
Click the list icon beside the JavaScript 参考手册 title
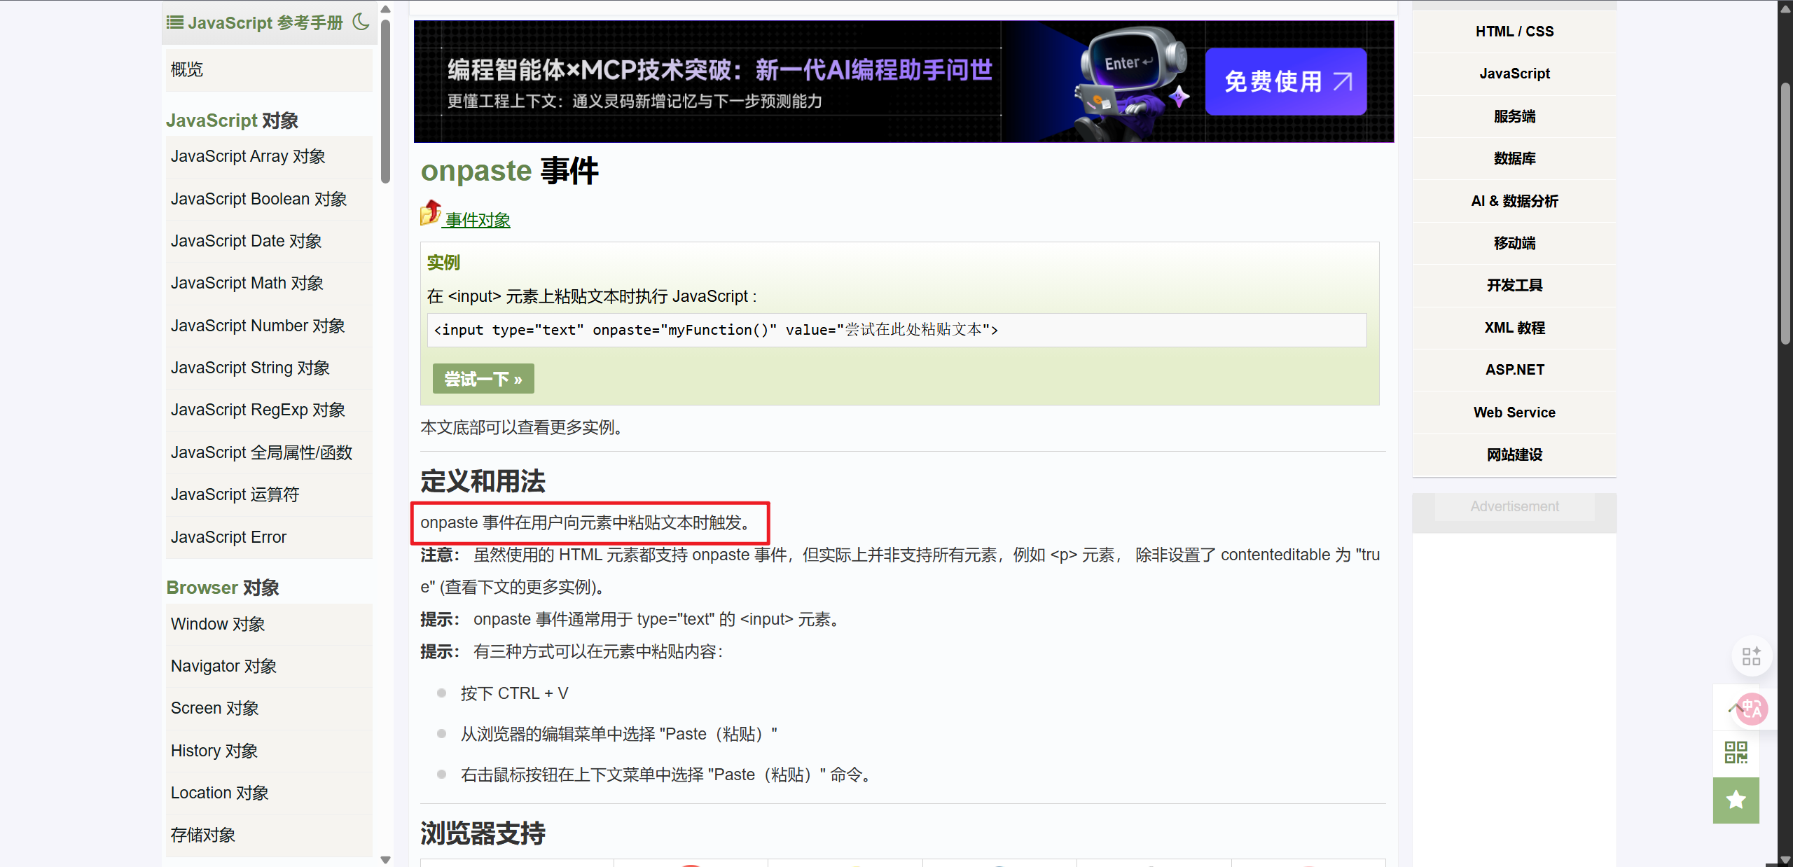click(x=174, y=22)
